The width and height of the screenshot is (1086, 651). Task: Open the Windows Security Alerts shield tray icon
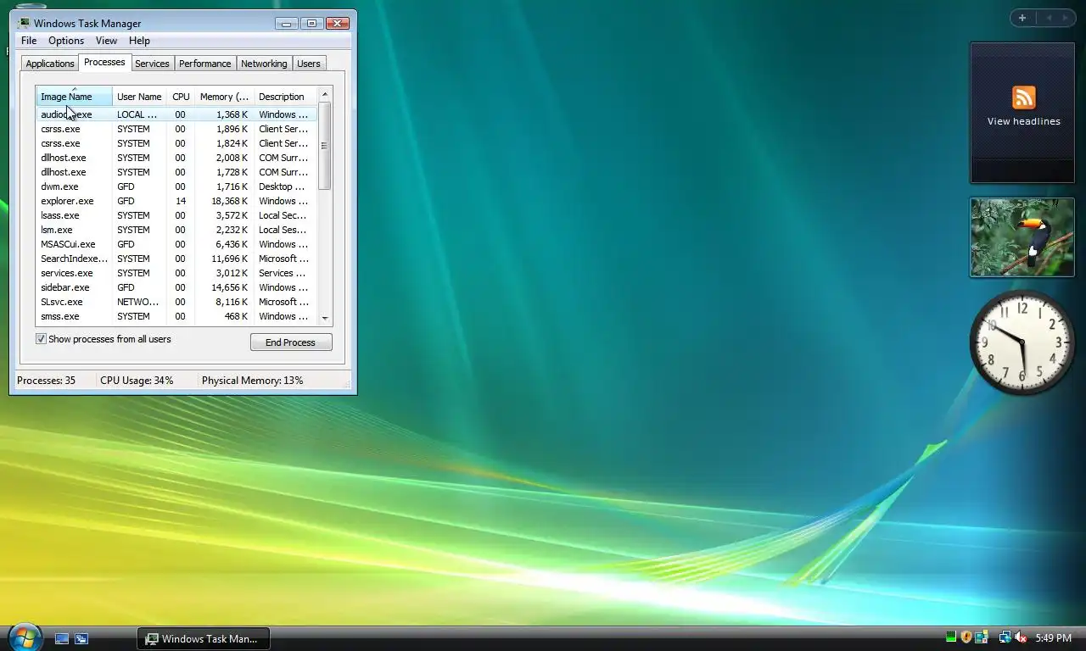point(966,637)
